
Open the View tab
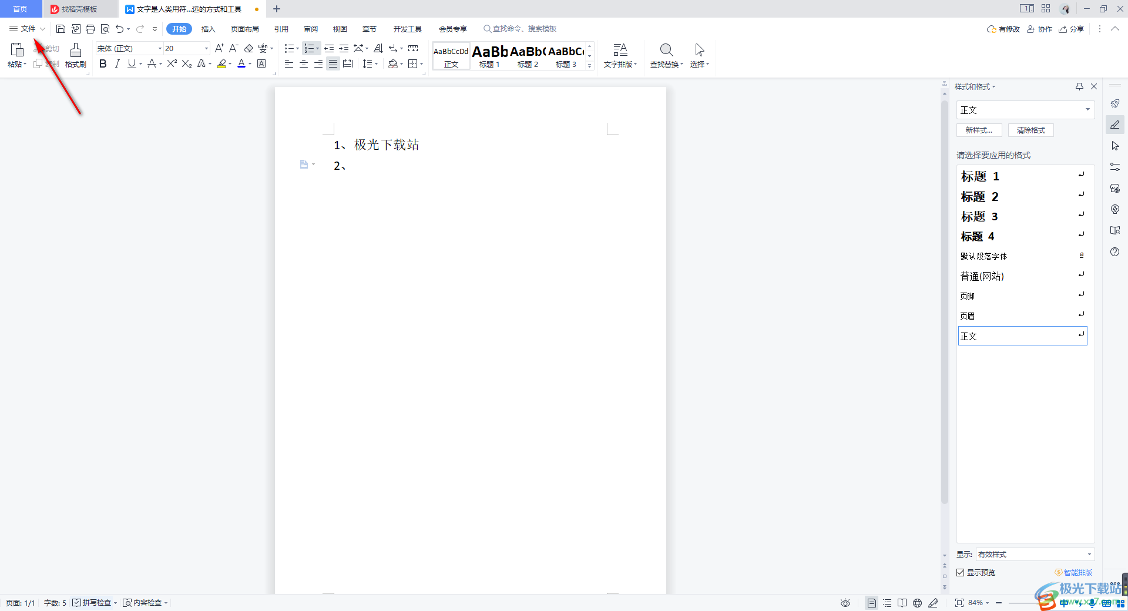[340, 29]
